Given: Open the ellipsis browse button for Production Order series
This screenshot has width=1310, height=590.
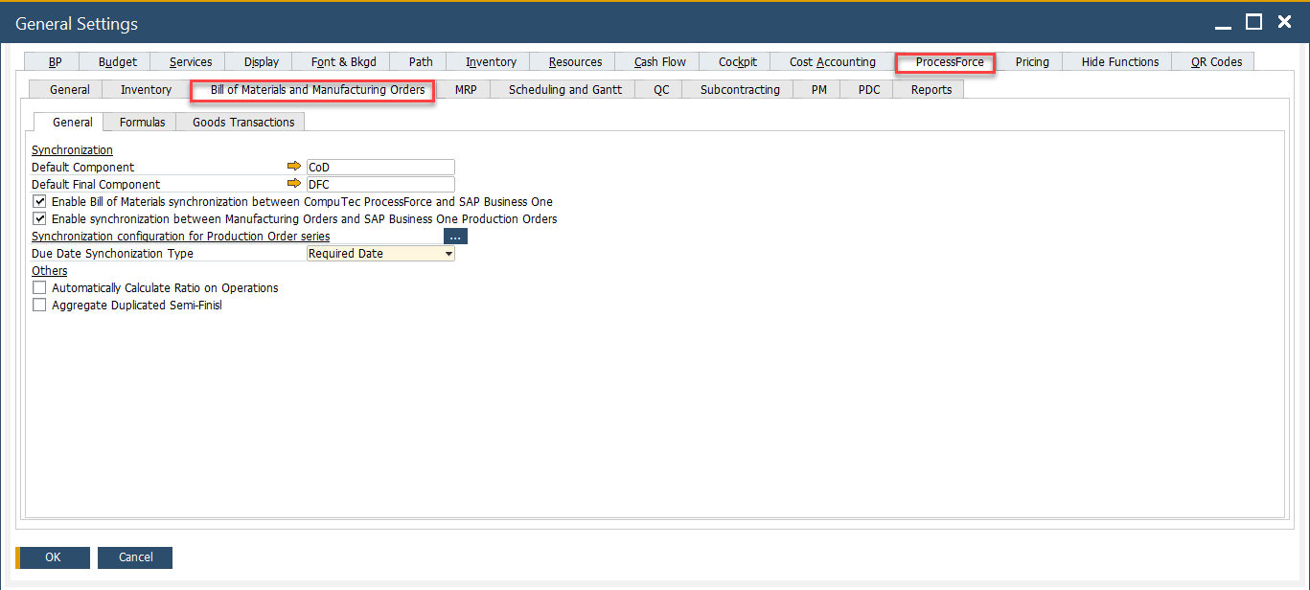Looking at the screenshot, I should [x=455, y=235].
